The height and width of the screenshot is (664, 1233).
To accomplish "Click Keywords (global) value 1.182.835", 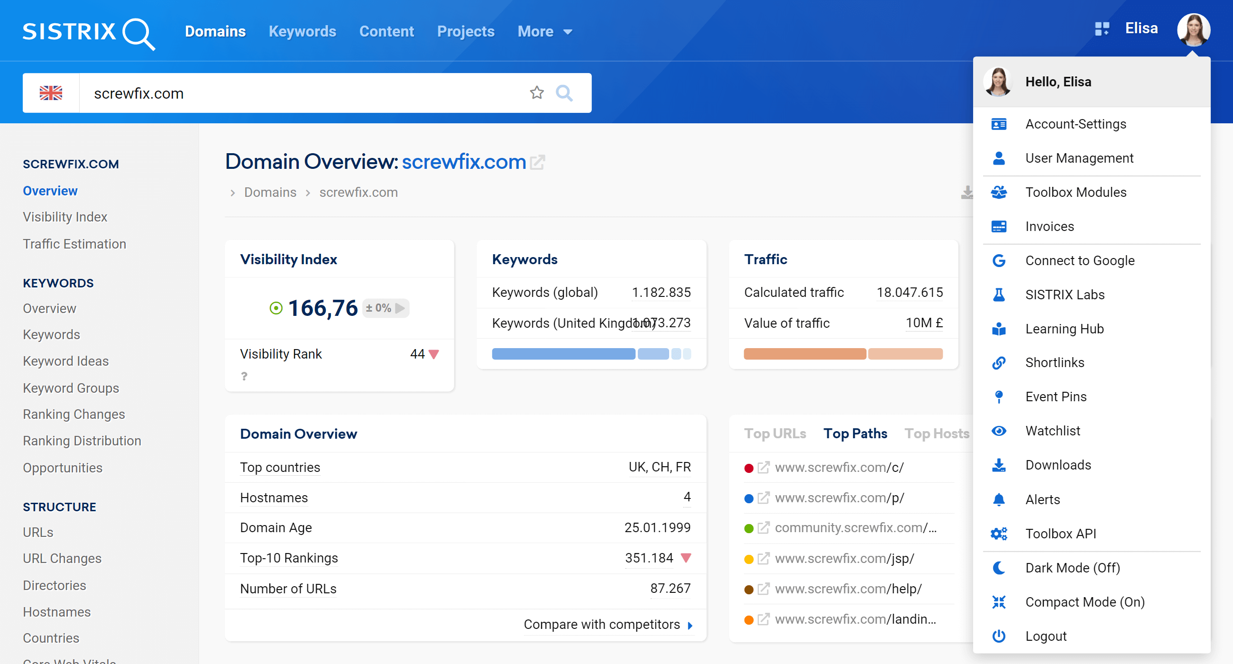I will click(661, 293).
